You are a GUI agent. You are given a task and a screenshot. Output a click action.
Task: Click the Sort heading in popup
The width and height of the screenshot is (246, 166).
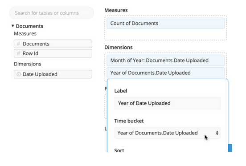coord(119,150)
